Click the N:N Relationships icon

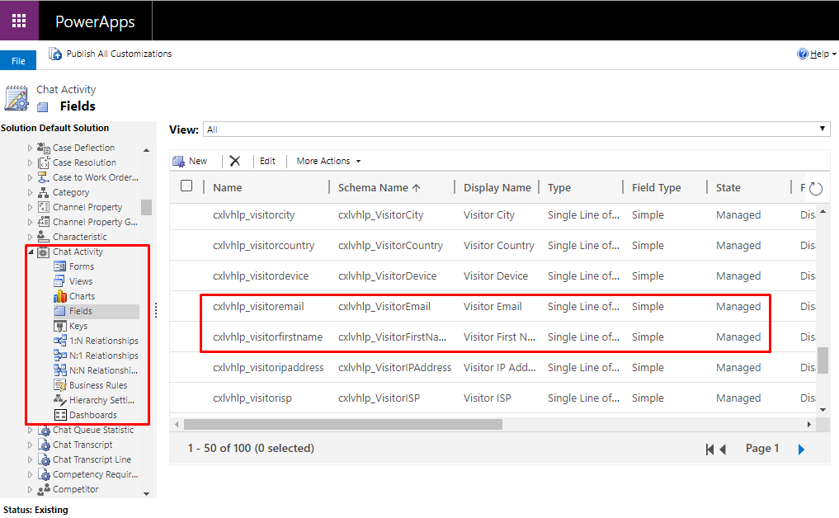point(60,370)
